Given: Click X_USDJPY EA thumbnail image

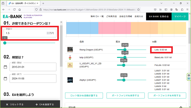Looking at the screenshot, I should (70, 65).
